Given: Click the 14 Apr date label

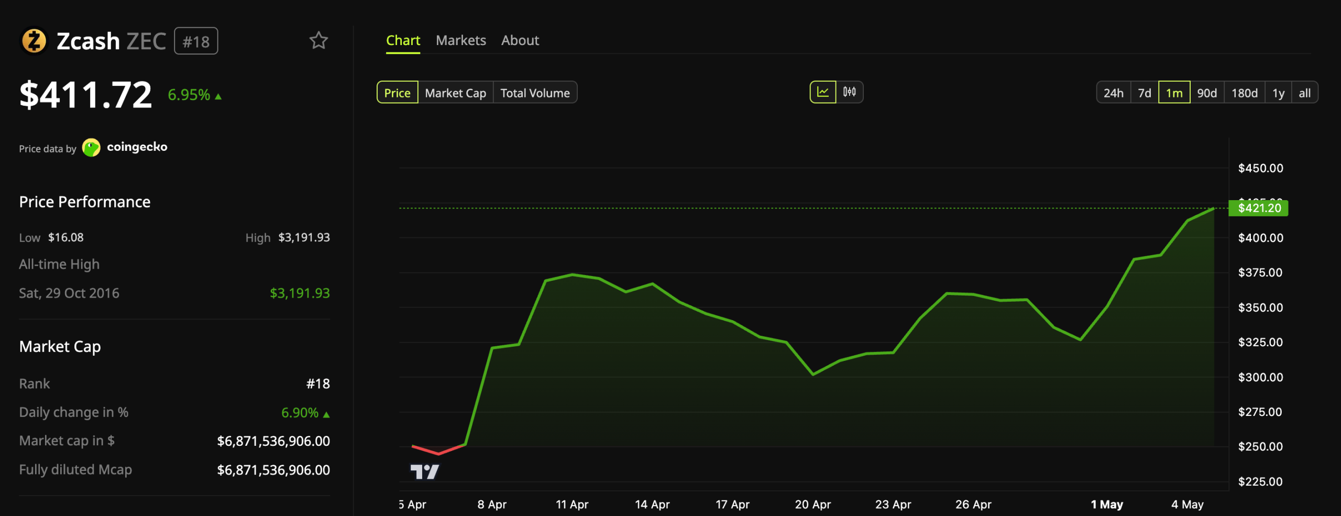Looking at the screenshot, I should 652,504.
